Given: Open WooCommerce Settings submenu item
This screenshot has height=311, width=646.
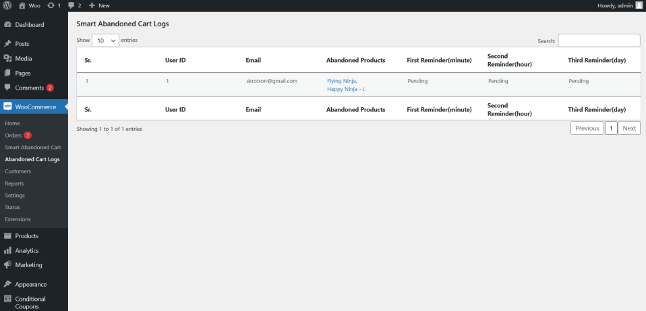Looking at the screenshot, I should tap(15, 196).
